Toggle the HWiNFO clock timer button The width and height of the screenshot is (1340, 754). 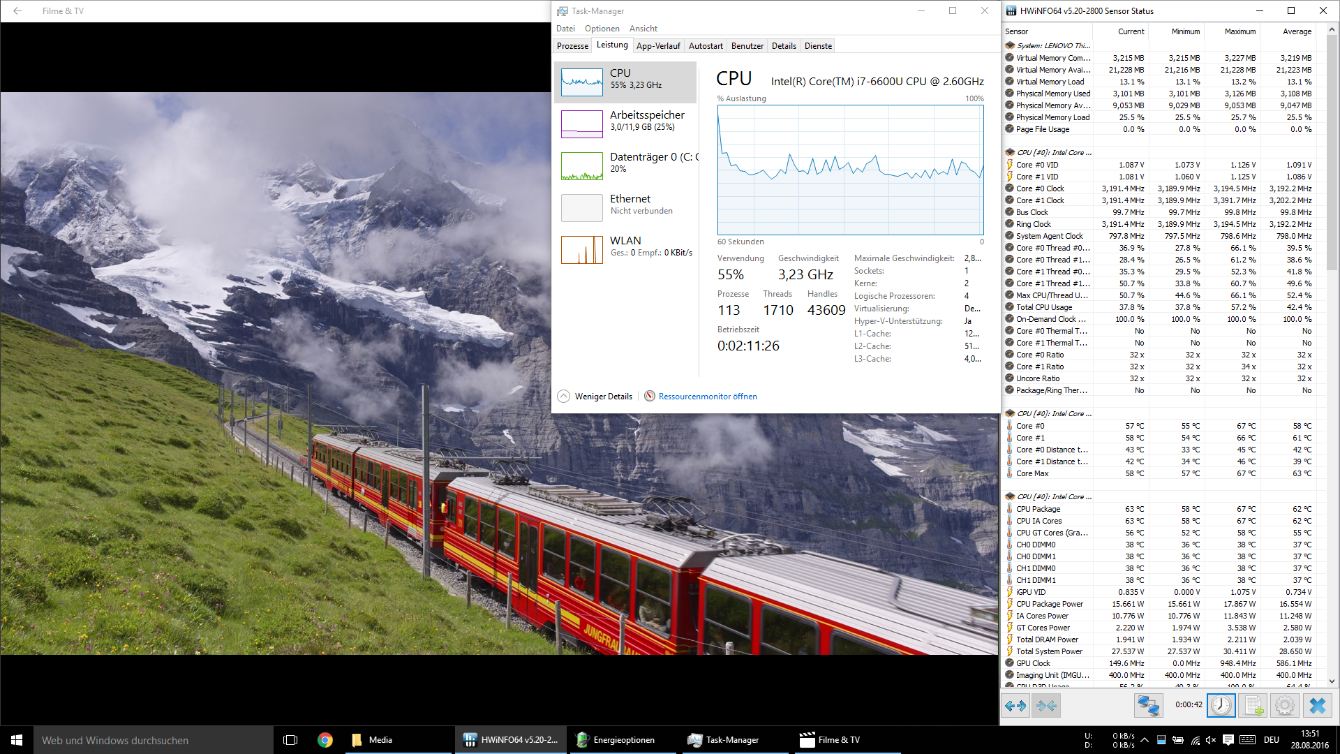1221,706
